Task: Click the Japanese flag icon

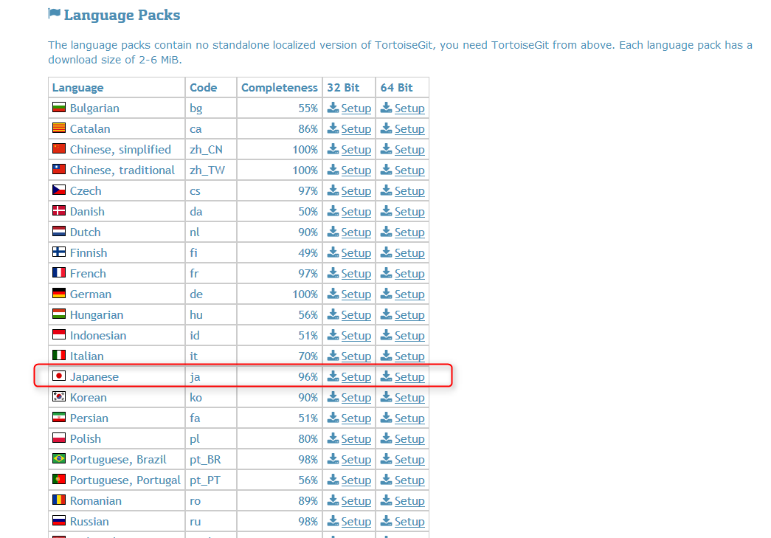Action: (x=59, y=377)
